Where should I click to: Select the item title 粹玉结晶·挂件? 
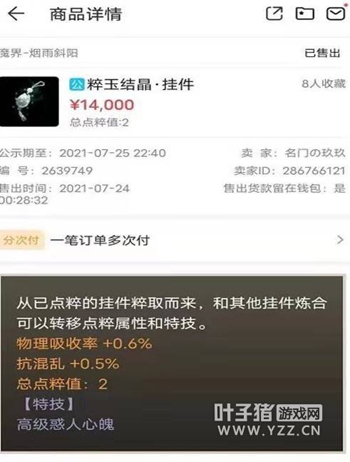tap(140, 84)
